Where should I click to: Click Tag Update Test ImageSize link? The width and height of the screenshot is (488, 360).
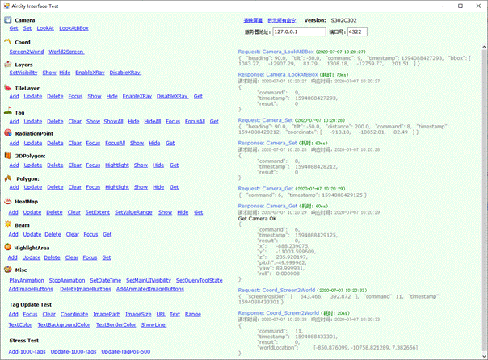(138, 314)
